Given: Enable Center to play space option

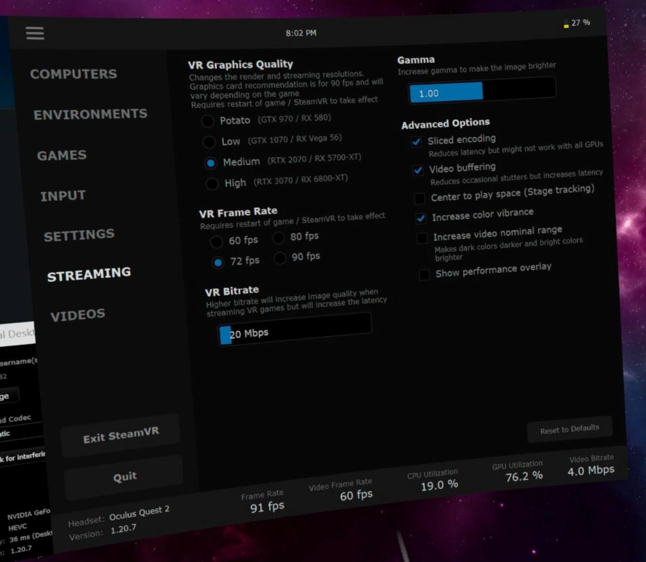Looking at the screenshot, I should (x=419, y=198).
